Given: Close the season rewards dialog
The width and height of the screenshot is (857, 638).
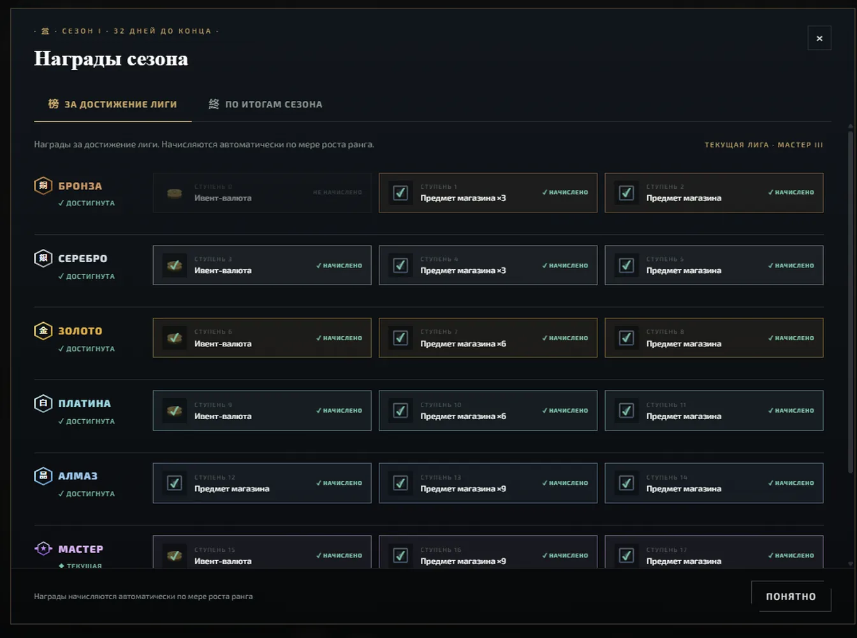Looking at the screenshot, I should pyautogui.click(x=819, y=38).
